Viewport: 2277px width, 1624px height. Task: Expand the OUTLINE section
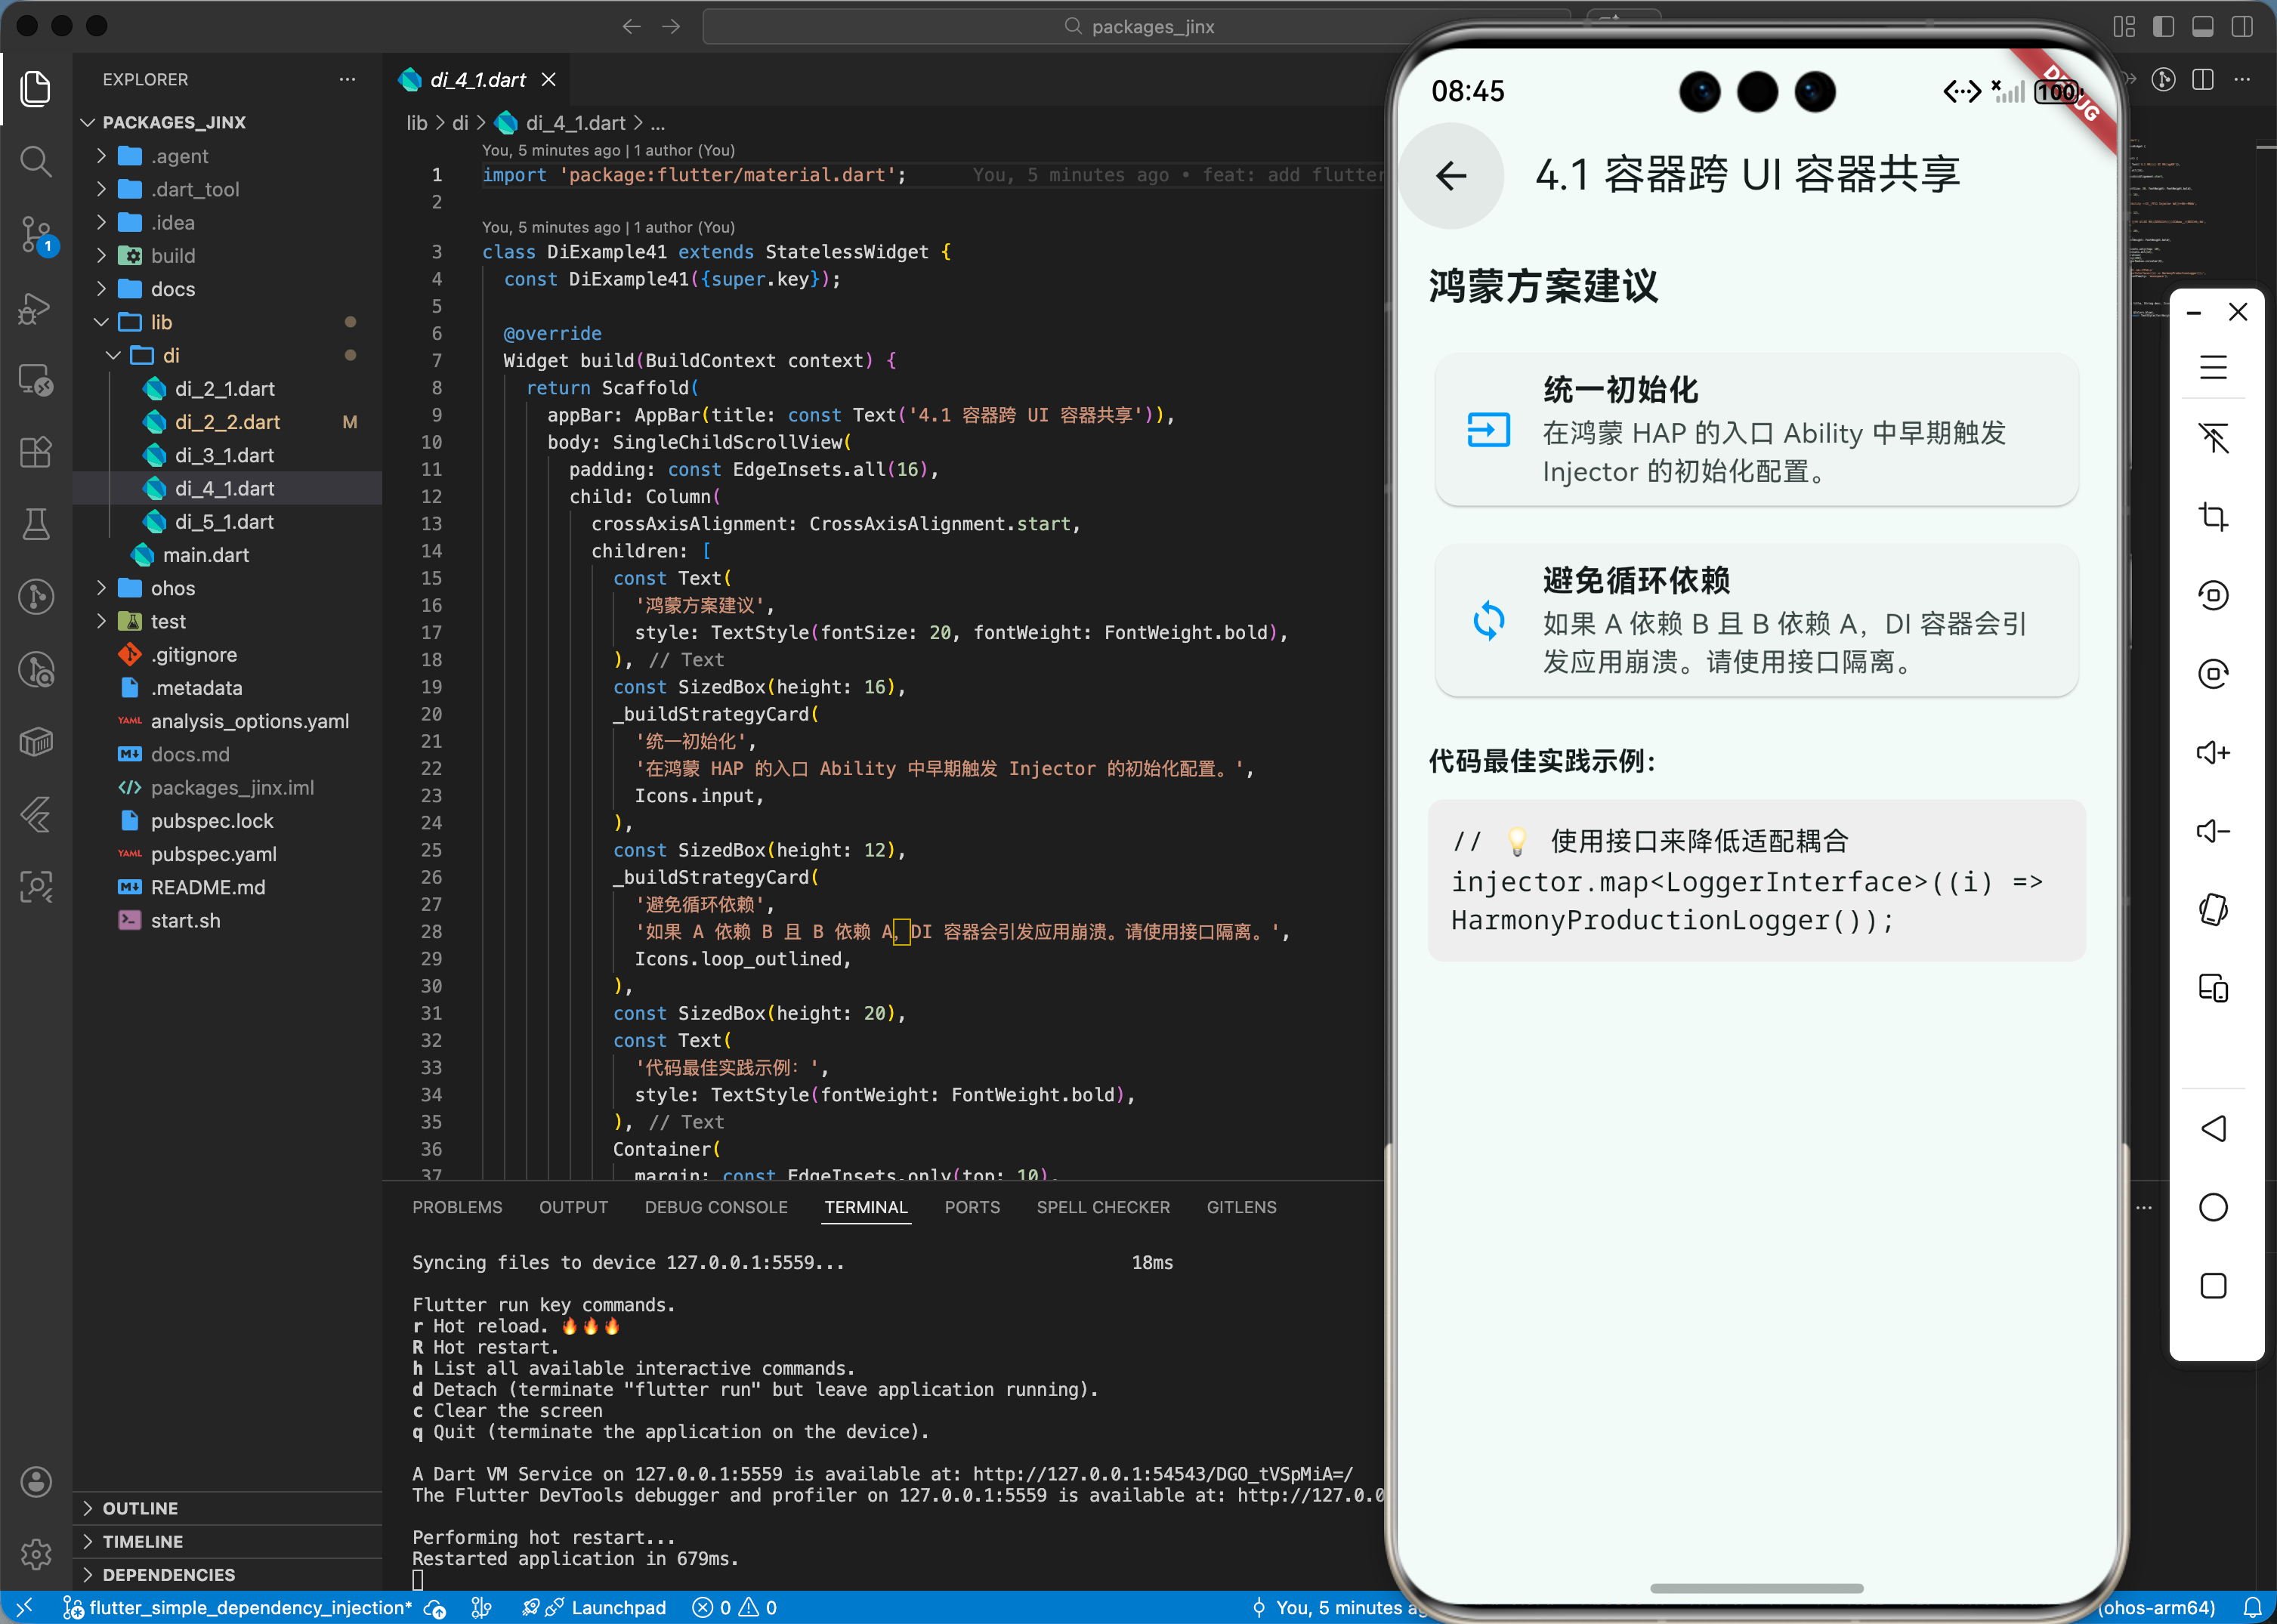[x=140, y=1508]
